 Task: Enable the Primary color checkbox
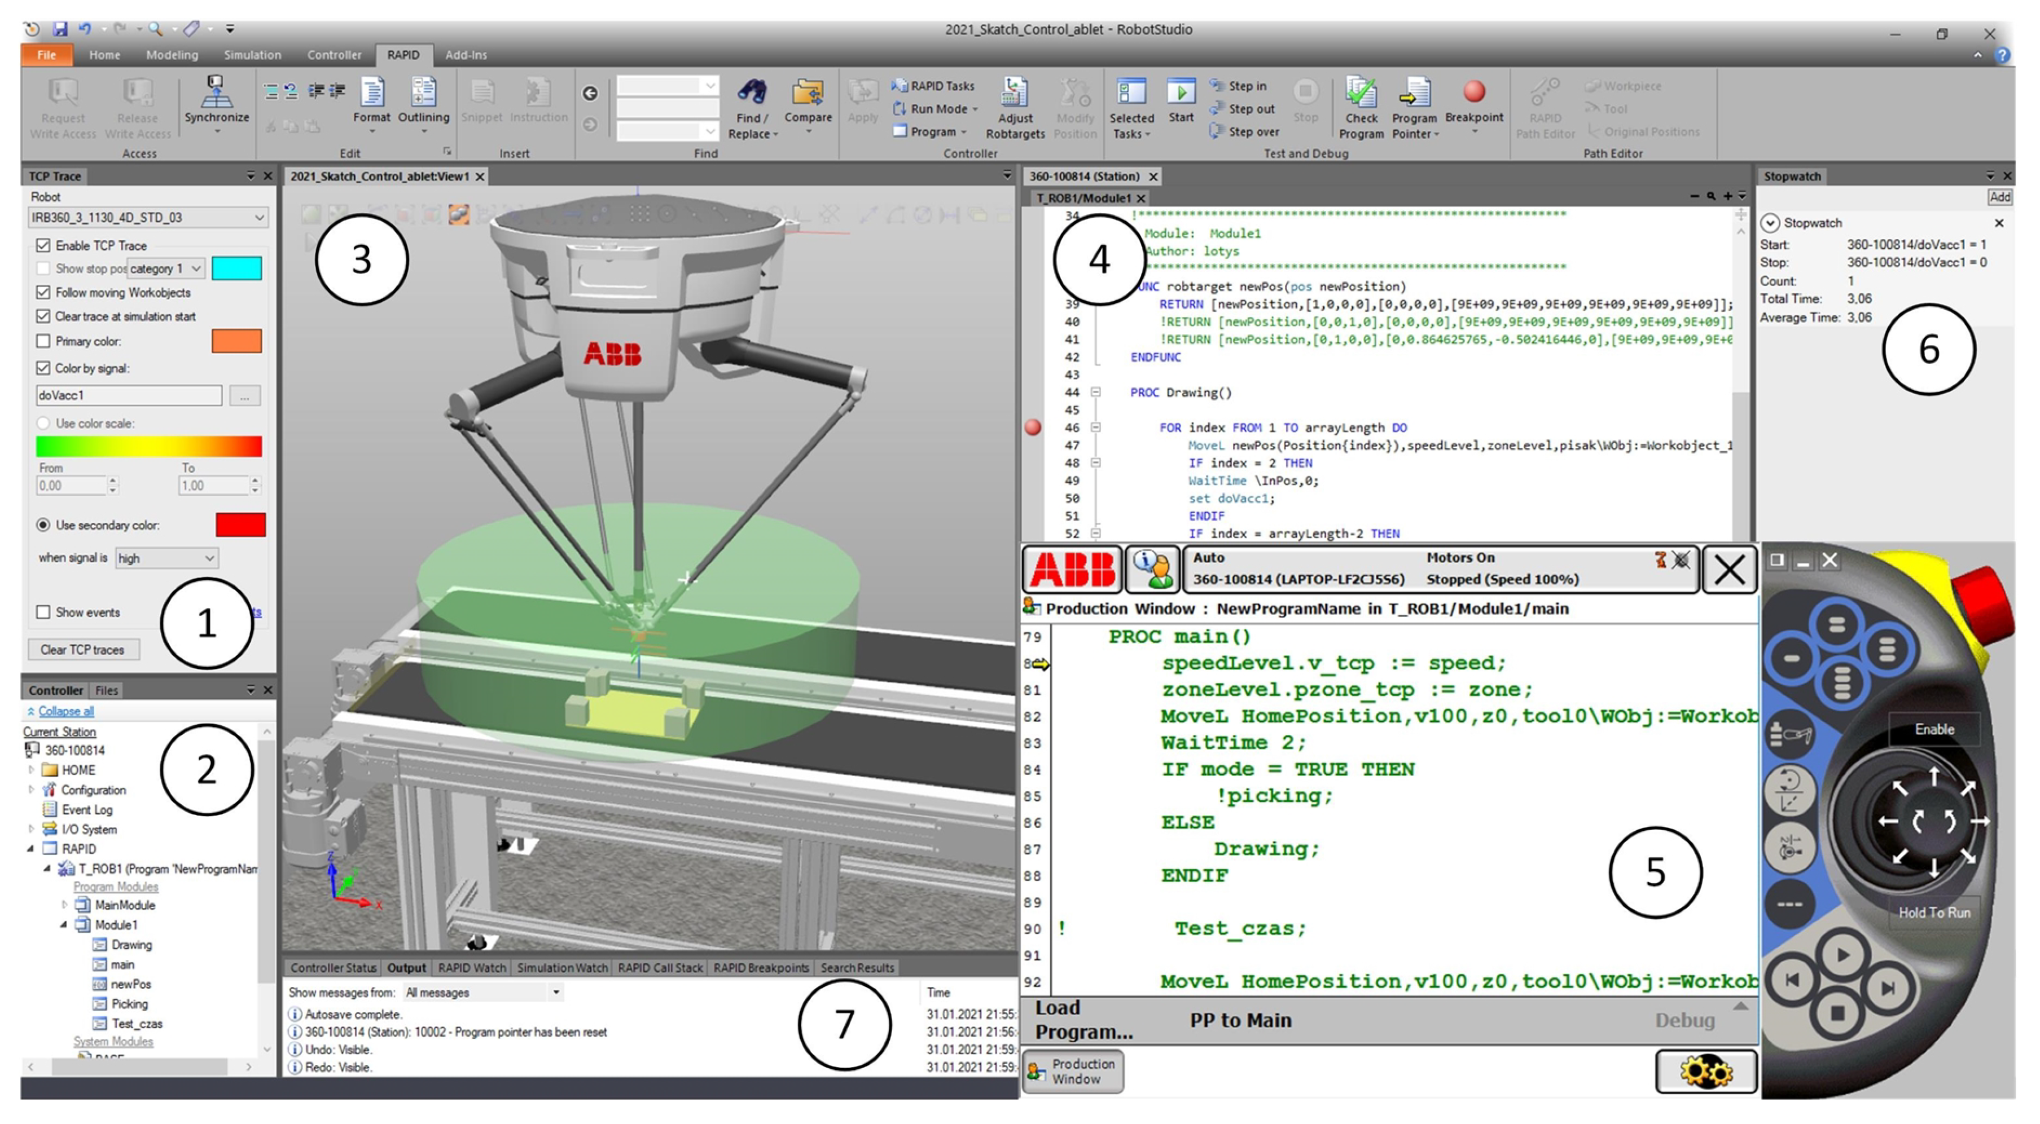point(43,341)
